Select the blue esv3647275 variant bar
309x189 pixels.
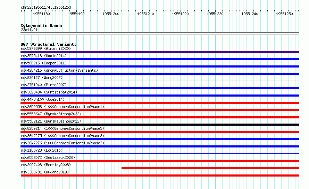160,139
